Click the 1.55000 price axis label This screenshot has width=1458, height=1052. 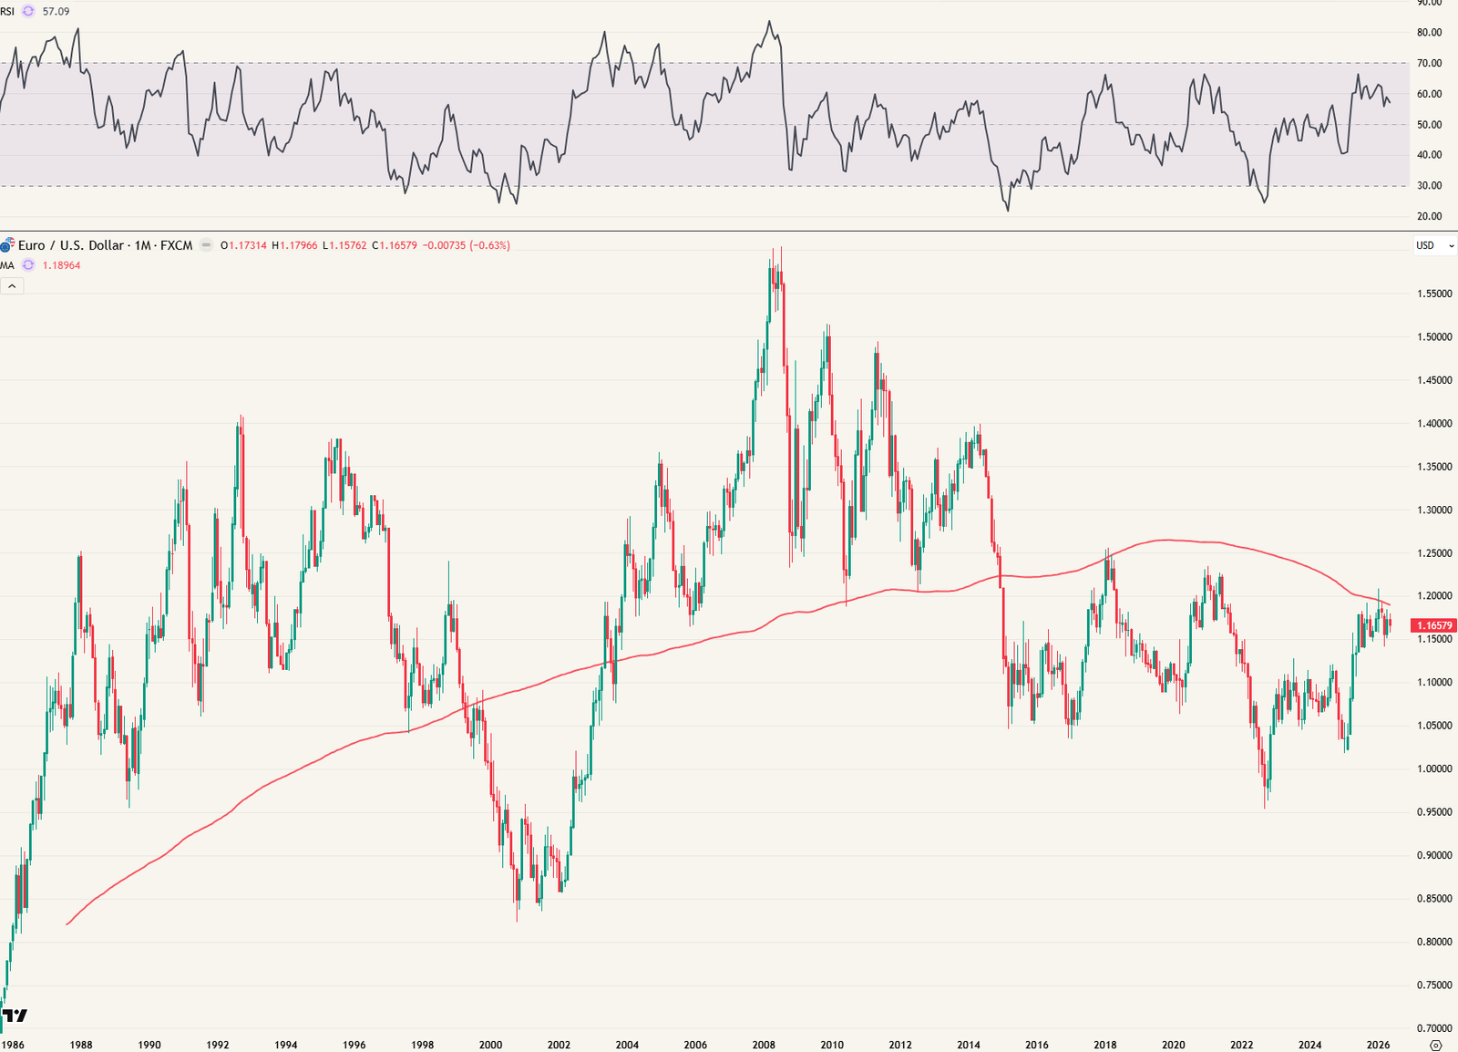click(1434, 294)
